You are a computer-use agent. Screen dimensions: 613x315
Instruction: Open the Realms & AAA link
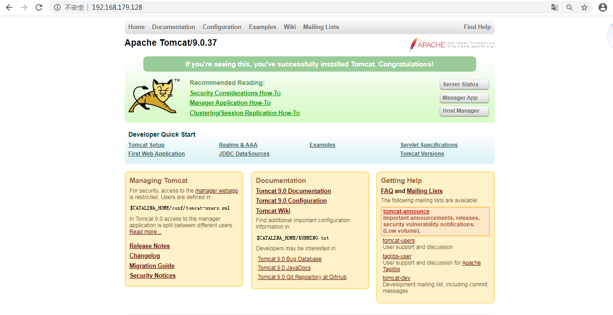[238, 145]
